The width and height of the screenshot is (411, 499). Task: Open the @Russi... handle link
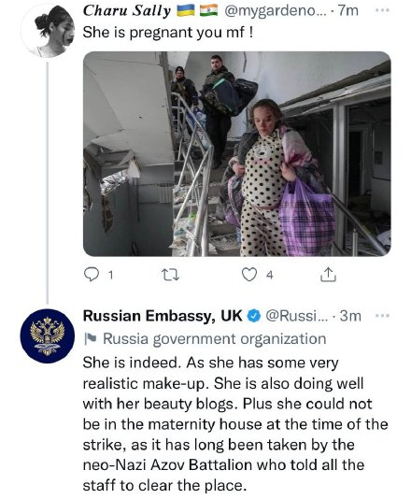click(x=296, y=316)
